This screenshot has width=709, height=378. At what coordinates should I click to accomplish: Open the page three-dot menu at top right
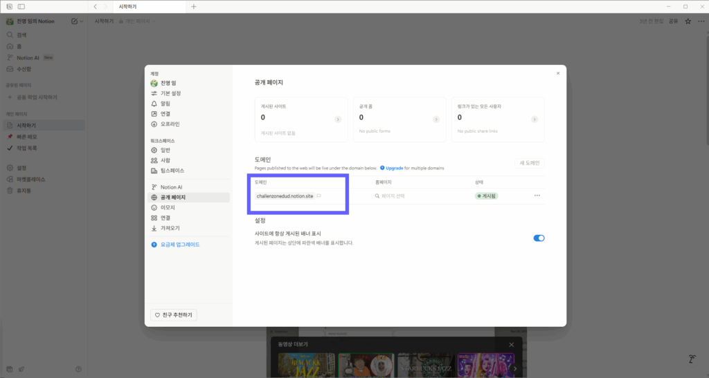(701, 21)
